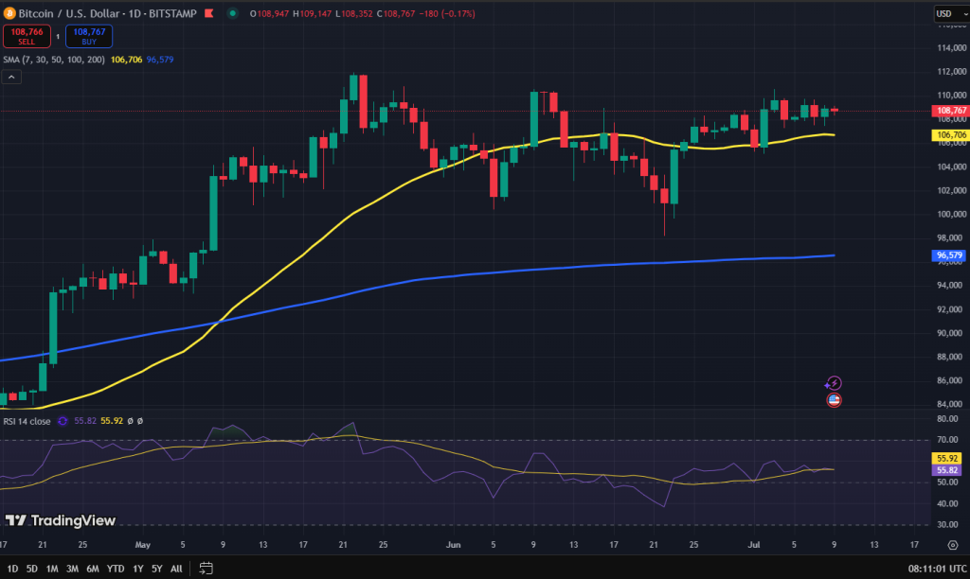Screen dimensions: 970x579
Task: Click the yellow SMA value 106,706
Action: point(126,60)
